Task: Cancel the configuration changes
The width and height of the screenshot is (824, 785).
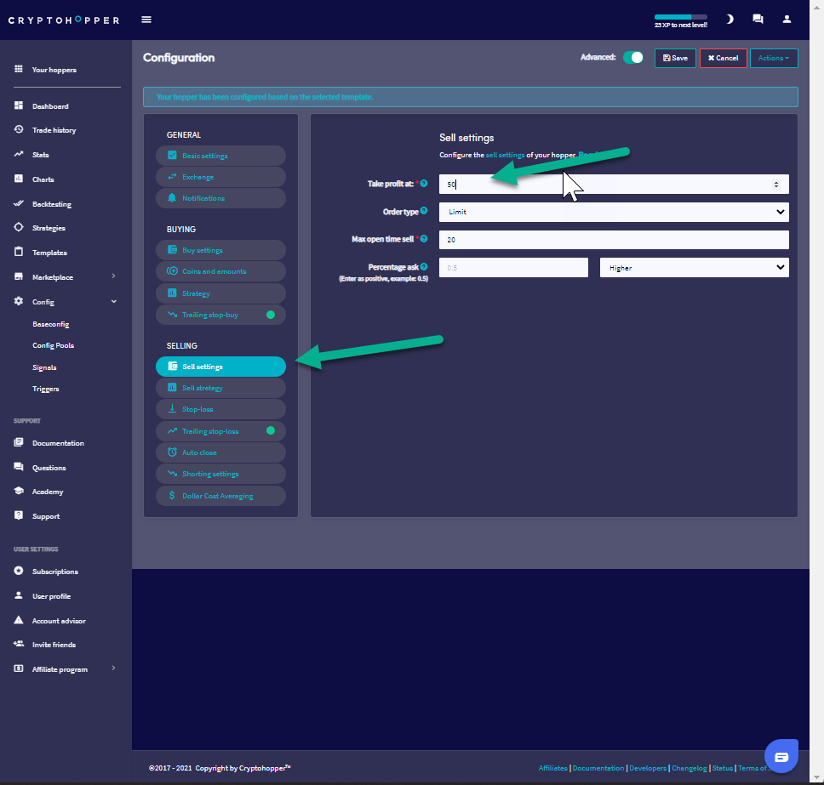Action: [x=723, y=58]
